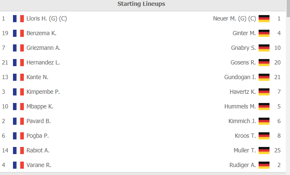
Task: Click the France flag beside Pogba P.
Action: (18, 136)
